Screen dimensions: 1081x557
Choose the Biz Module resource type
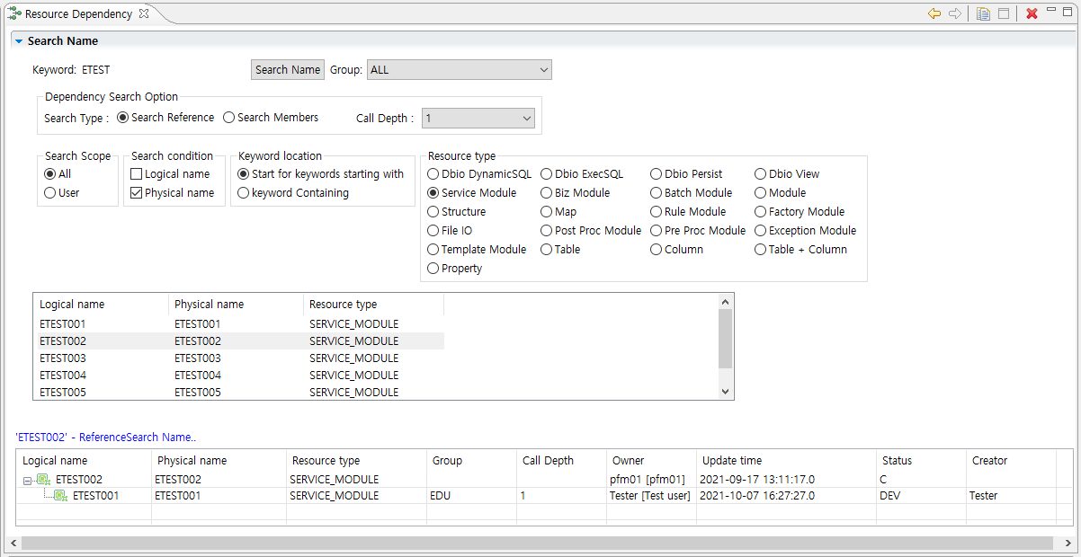point(547,193)
